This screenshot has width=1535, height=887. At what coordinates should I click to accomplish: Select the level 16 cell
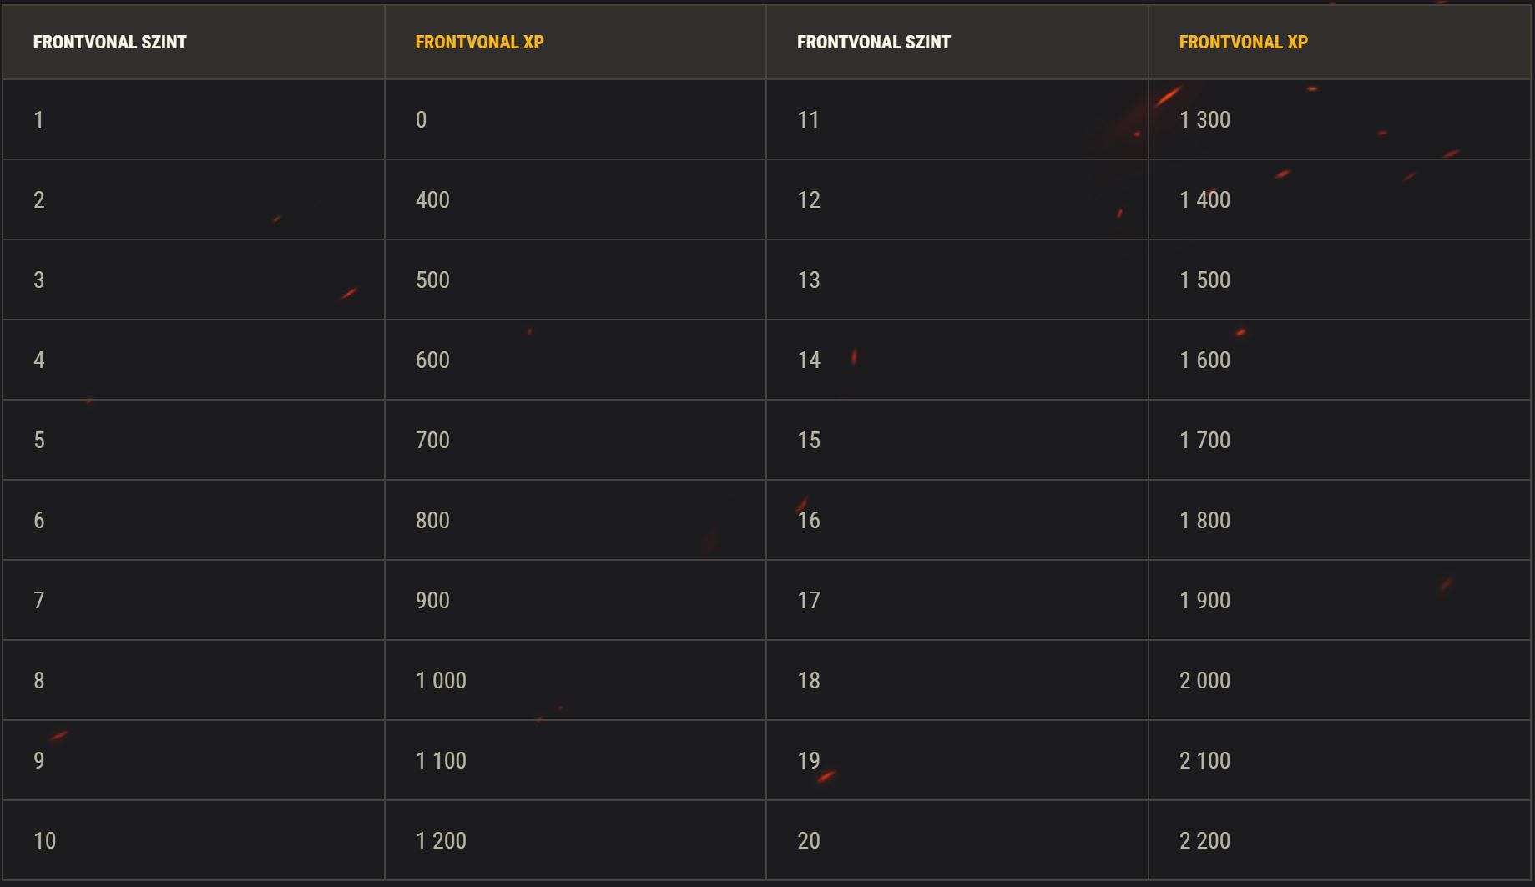(x=957, y=520)
